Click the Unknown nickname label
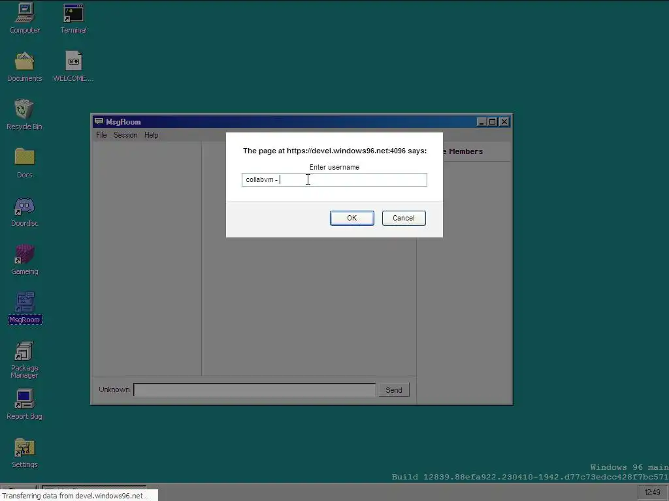This screenshot has height=501, width=669. (x=114, y=390)
